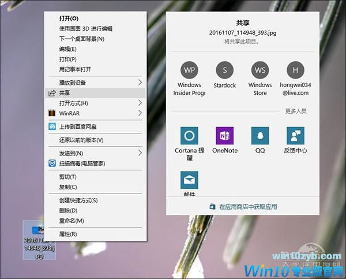
Task: Select 打开方式(H) menu entry
Action: [95, 103]
